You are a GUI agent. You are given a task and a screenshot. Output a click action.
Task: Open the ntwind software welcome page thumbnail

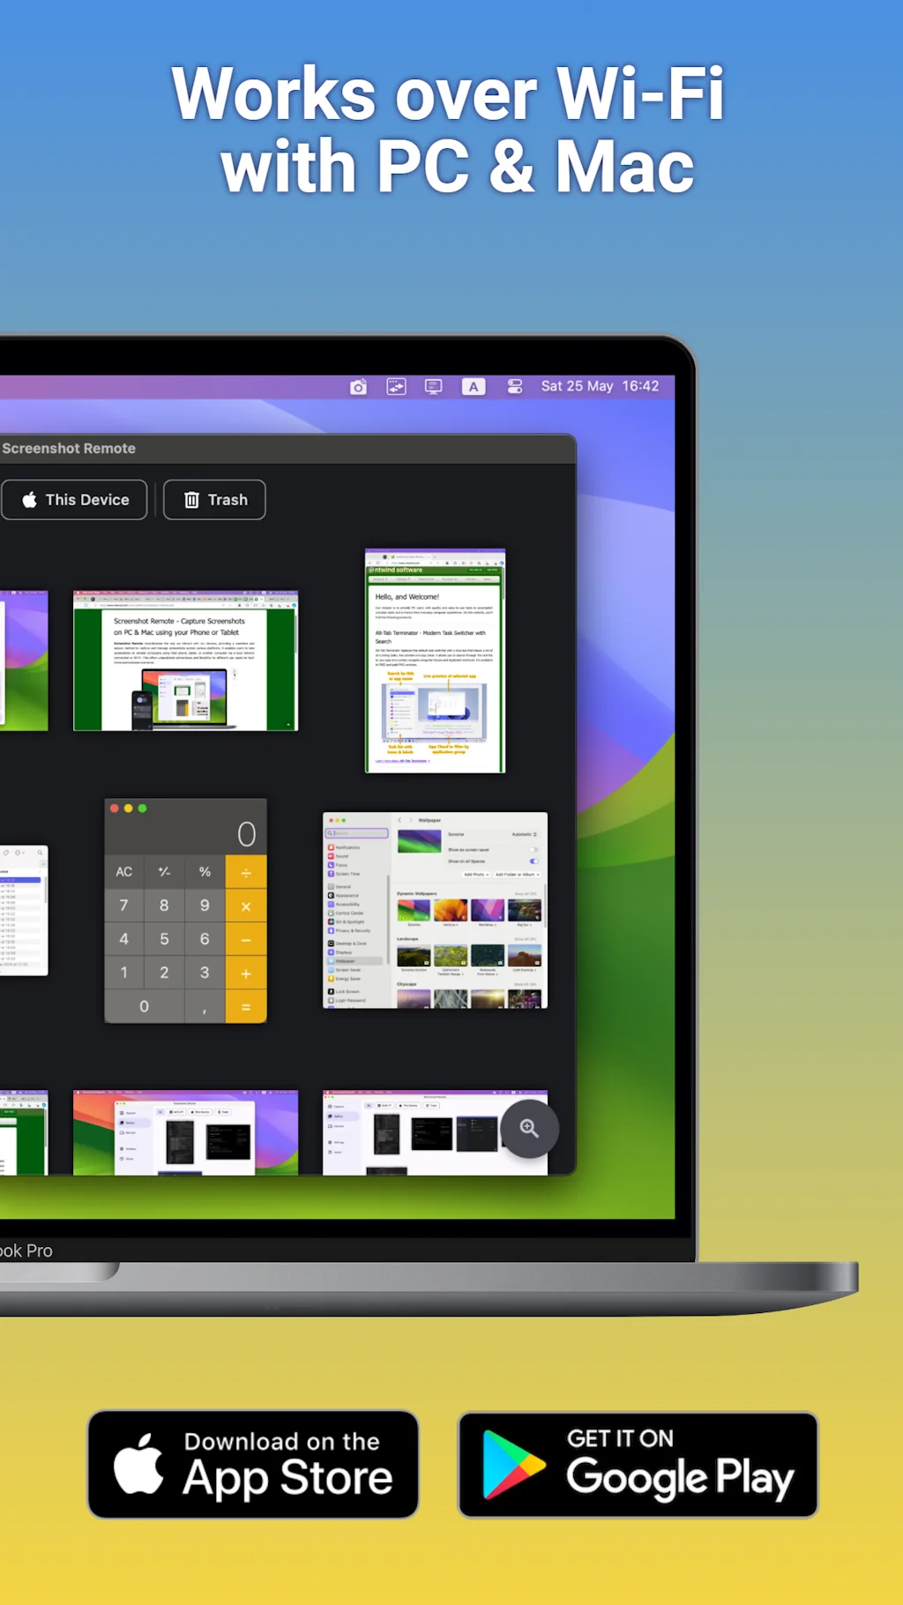pyautogui.click(x=435, y=661)
